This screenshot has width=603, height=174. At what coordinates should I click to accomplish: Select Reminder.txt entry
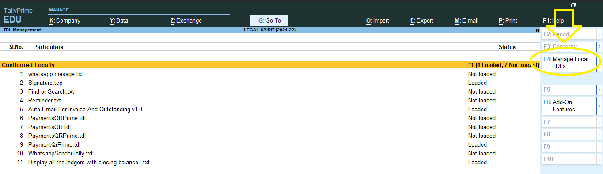coord(45,100)
